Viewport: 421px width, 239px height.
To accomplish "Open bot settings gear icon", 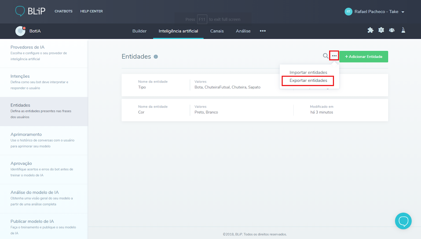I will pyautogui.click(x=381, y=30).
